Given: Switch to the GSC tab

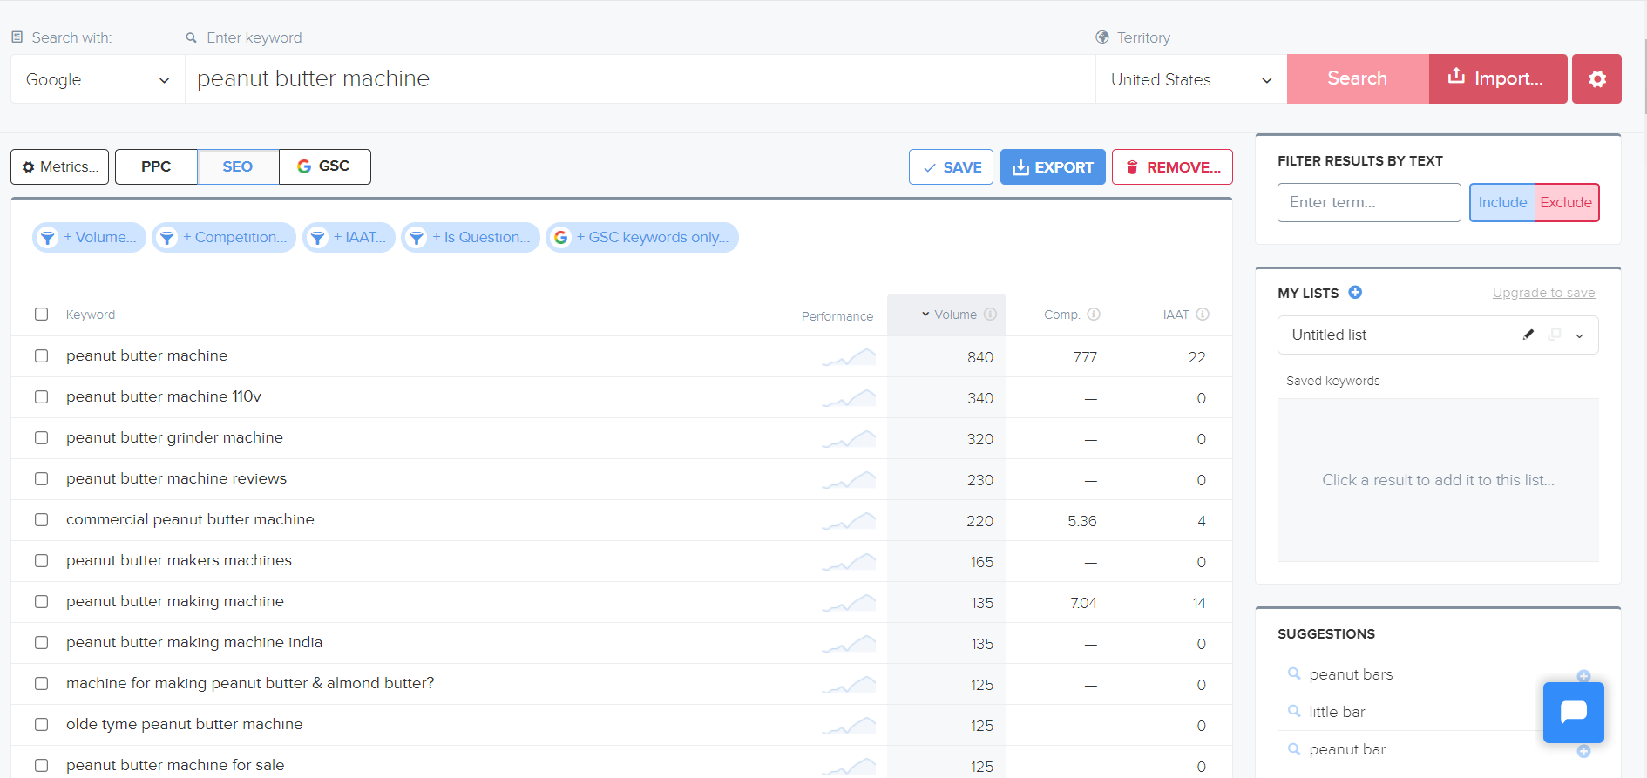Looking at the screenshot, I should click(324, 166).
